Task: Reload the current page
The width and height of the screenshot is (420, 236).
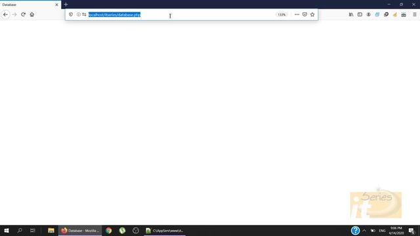Action: [x=24, y=14]
